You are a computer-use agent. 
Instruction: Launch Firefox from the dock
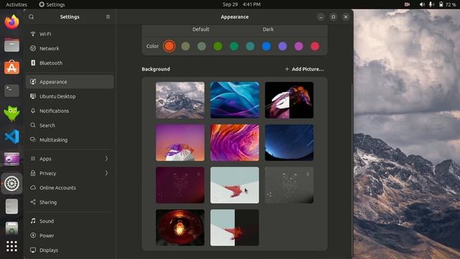[x=11, y=22]
